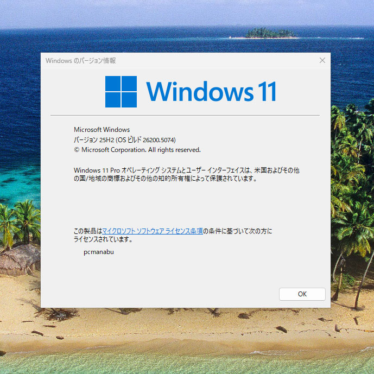Click the Windows 11 four-square logo
The image size is (374, 374).
coord(121,92)
